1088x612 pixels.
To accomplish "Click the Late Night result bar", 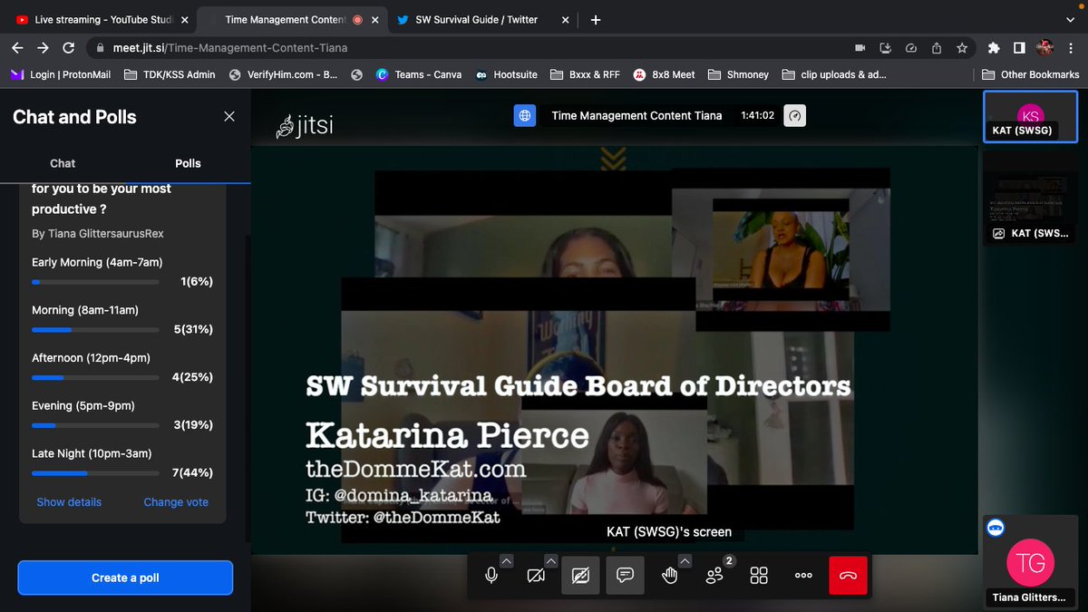I will (95, 472).
